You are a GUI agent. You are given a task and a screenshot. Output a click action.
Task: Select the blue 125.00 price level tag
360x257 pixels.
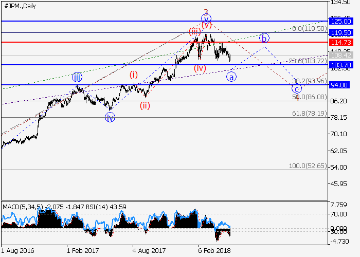[x=339, y=21]
